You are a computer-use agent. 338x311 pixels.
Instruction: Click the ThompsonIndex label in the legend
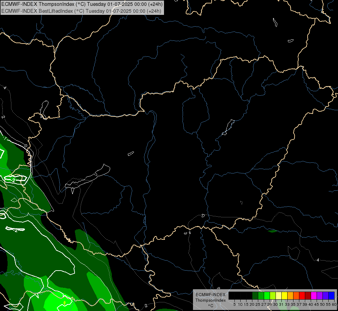(211, 300)
